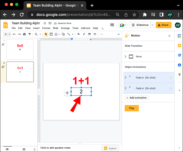183x152 pixels.
Task: Select slide 1 thumbnail 5x5
Action: pos(20,50)
